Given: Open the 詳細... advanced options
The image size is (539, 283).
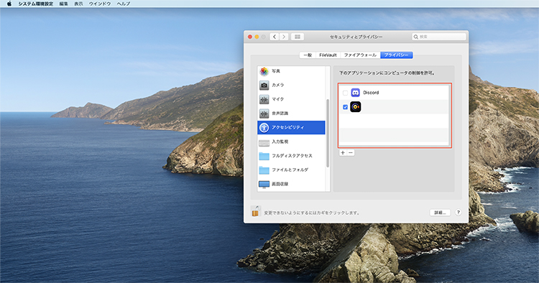Looking at the screenshot, I should 440,213.
